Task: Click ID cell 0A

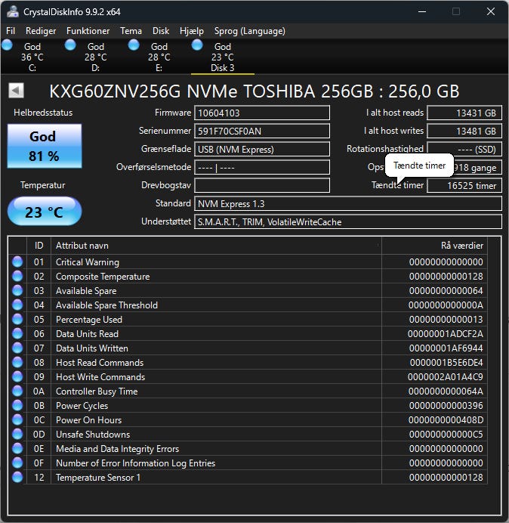Action: [x=39, y=391]
